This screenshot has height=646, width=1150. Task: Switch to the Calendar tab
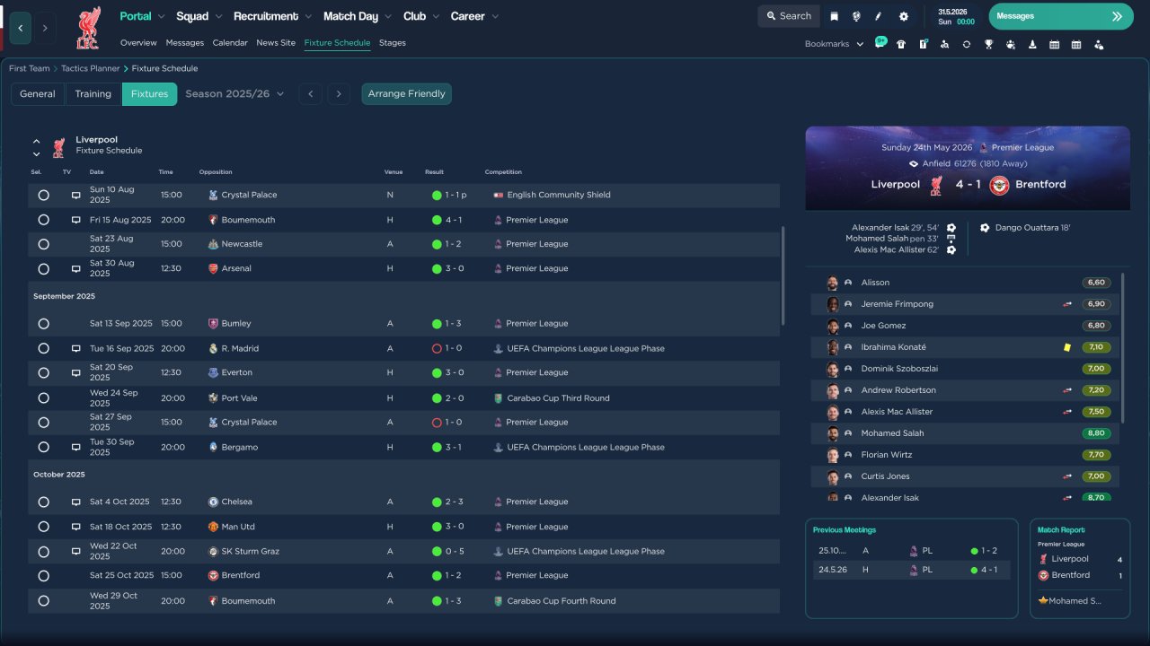point(230,43)
